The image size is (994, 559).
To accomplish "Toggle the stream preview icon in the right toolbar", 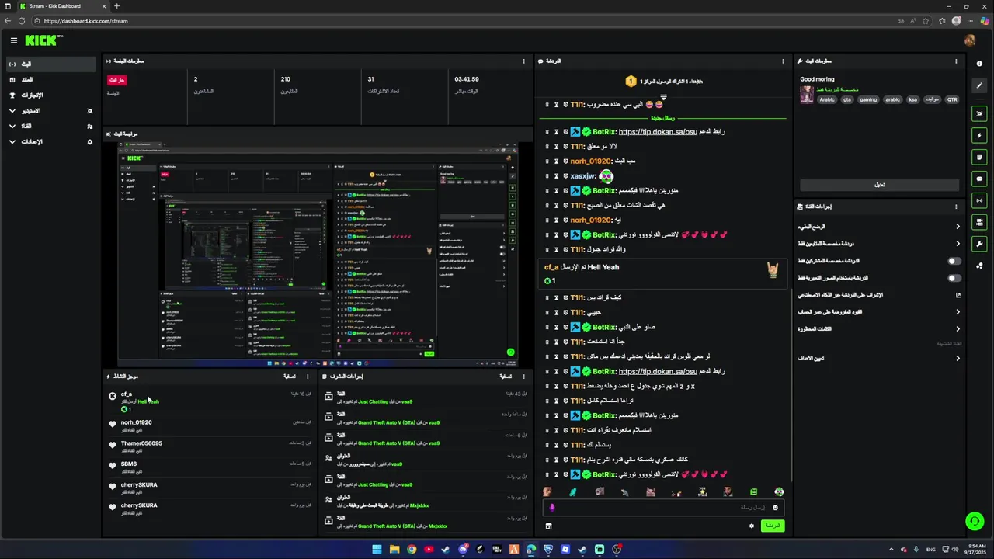I will coord(979,113).
